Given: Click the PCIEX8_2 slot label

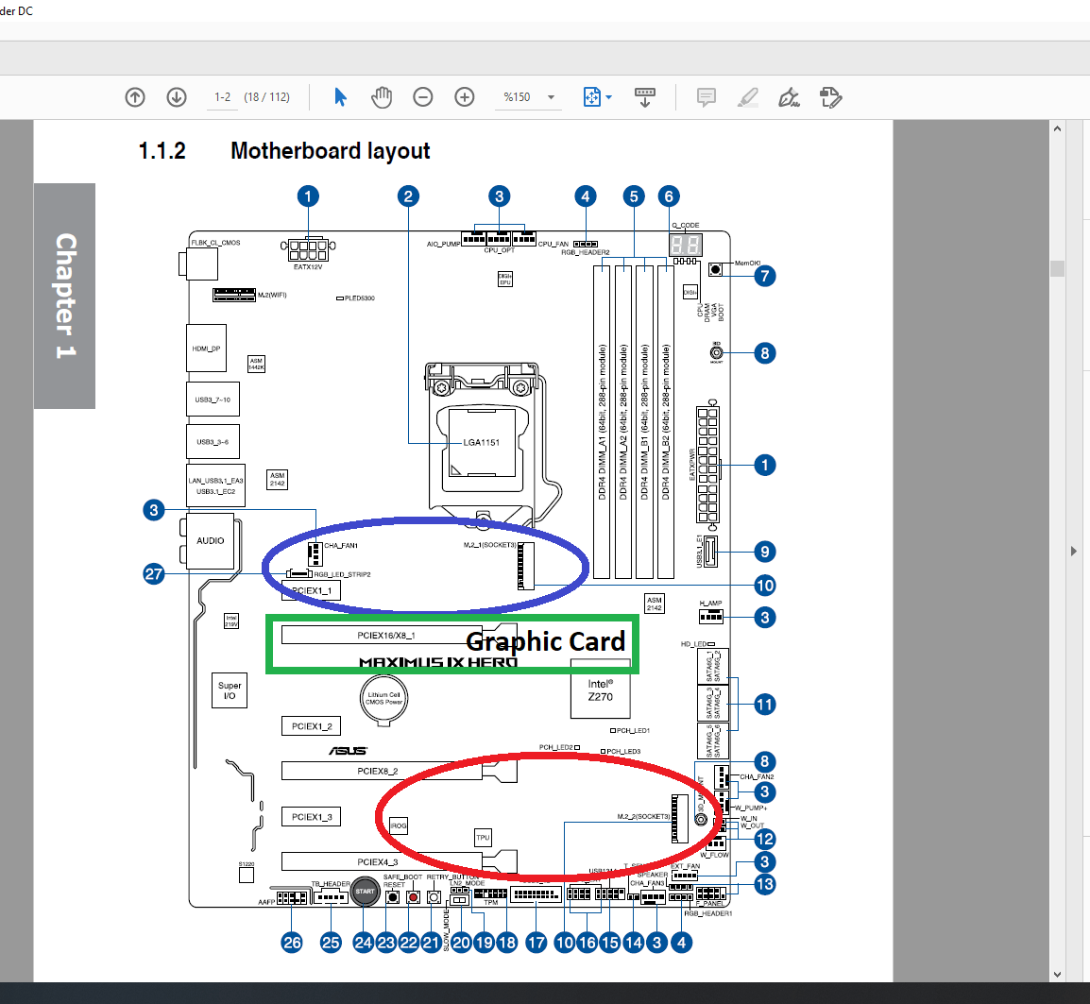Looking at the screenshot, I should tap(378, 771).
